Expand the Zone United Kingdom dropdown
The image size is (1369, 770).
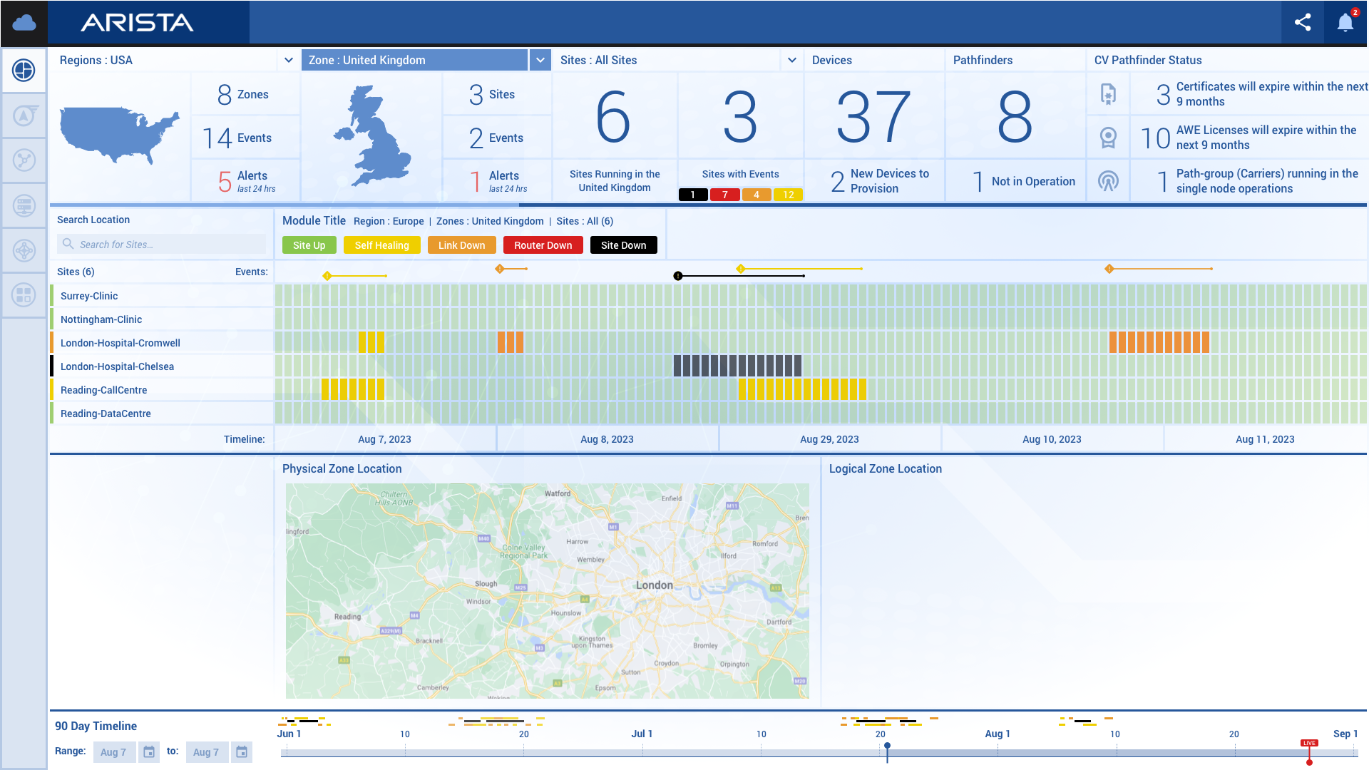(540, 61)
